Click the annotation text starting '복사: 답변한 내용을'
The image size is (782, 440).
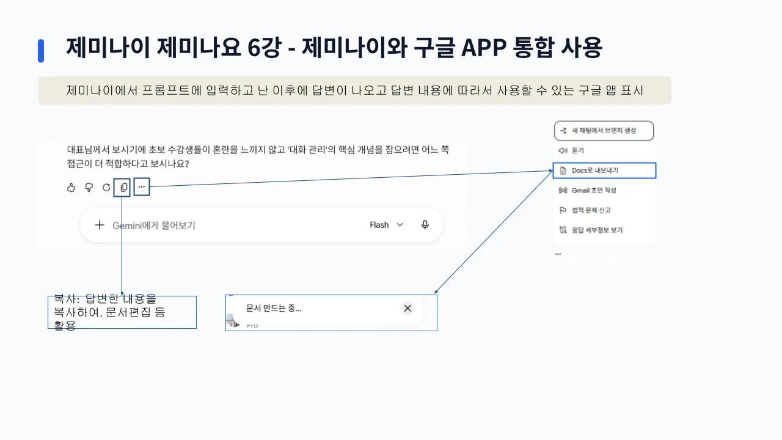[110, 312]
